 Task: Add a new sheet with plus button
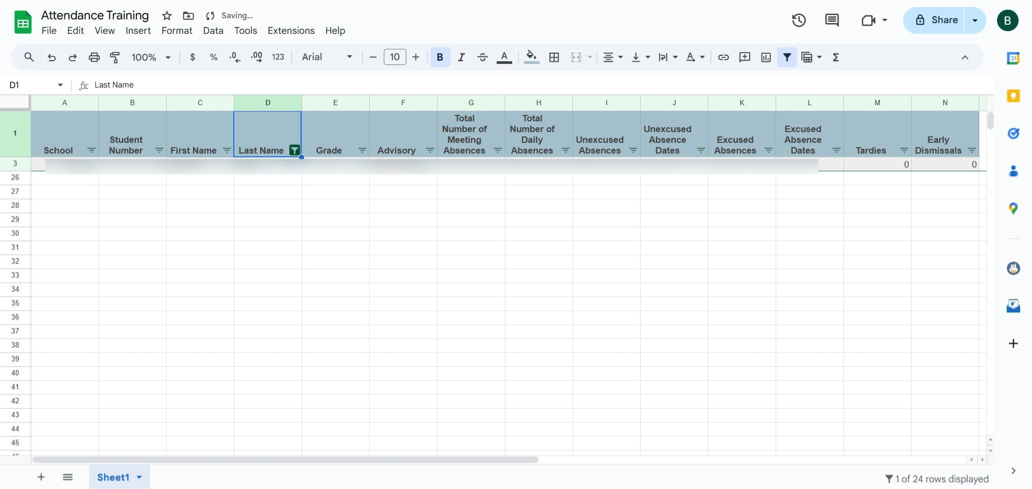[41, 477]
